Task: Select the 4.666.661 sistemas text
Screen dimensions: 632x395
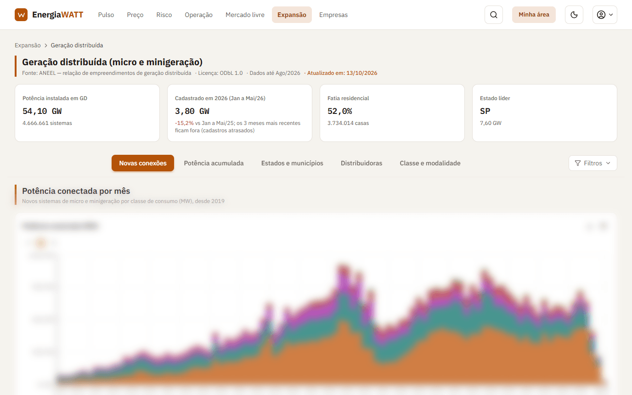Action: click(x=47, y=123)
